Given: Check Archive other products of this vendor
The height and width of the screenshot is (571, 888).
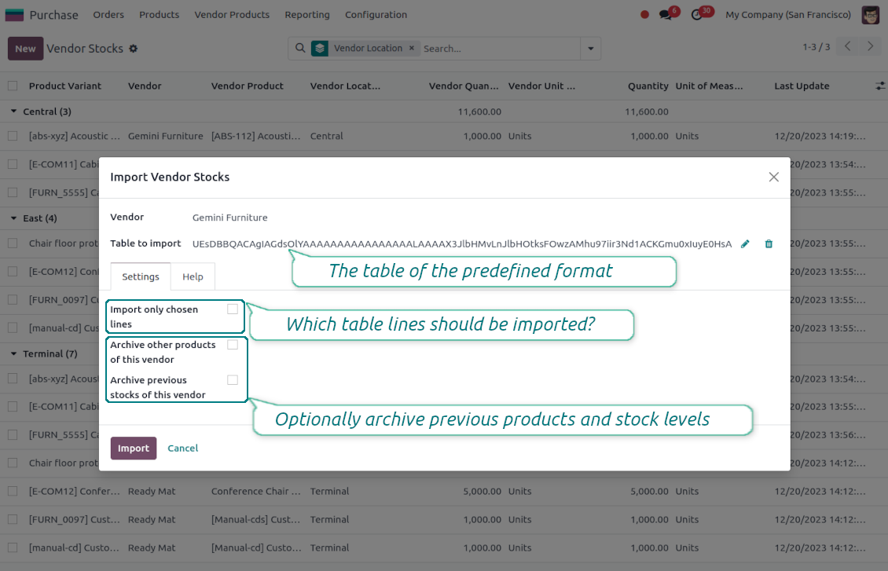Looking at the screenshot, I should pos(233,345).
